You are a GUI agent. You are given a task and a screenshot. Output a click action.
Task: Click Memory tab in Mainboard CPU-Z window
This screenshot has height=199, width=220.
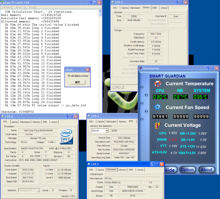click(x=122, y=170)
